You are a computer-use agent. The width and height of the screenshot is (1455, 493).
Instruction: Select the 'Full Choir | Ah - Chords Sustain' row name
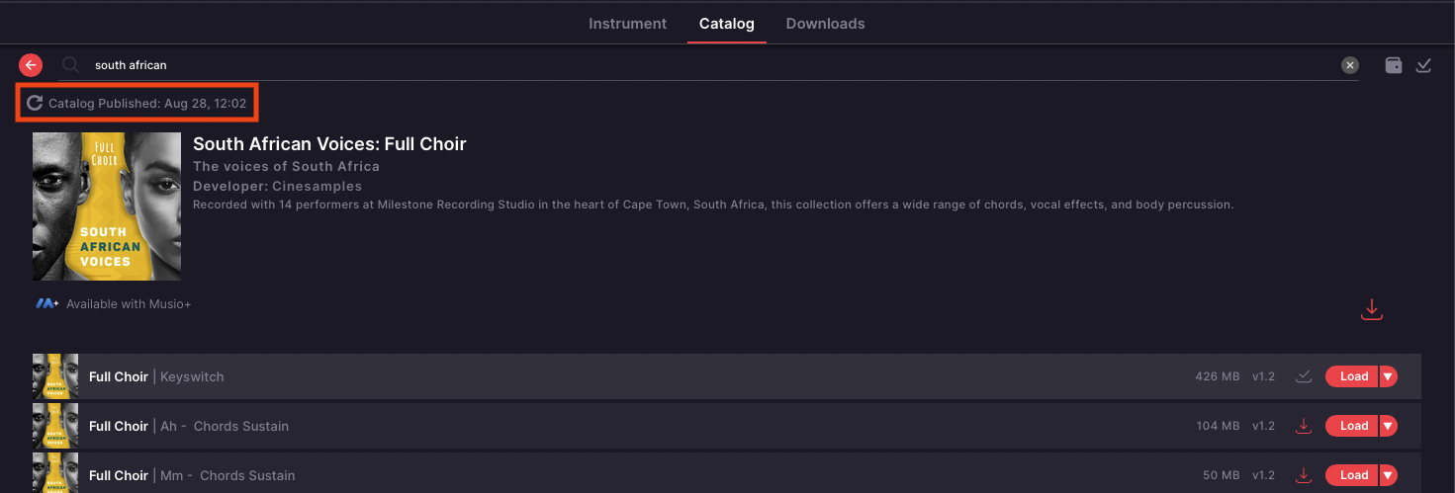189,426
